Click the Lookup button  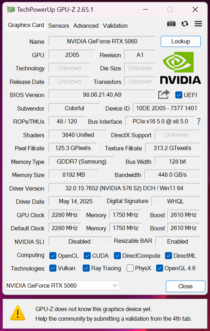tap(181, 41)
